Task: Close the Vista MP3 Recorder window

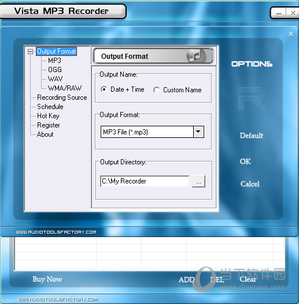Action: 293,13
